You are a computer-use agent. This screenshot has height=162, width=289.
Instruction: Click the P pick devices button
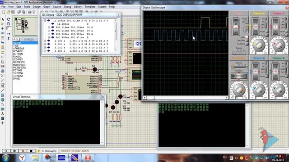pos(14,40)
